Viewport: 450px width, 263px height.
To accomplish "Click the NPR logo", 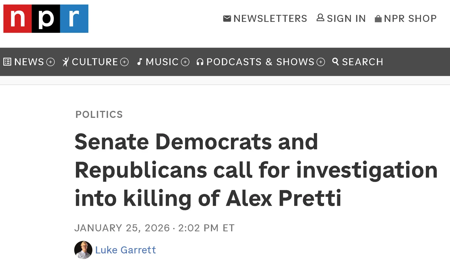I will click(46, 19).
